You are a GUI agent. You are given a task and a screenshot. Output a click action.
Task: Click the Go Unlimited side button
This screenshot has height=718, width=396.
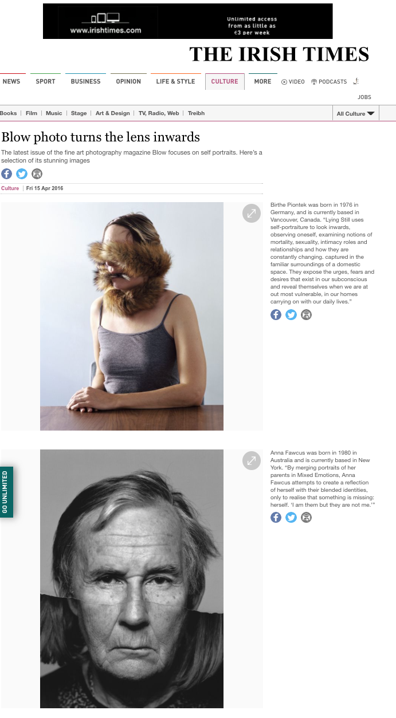tap(6, 492)
